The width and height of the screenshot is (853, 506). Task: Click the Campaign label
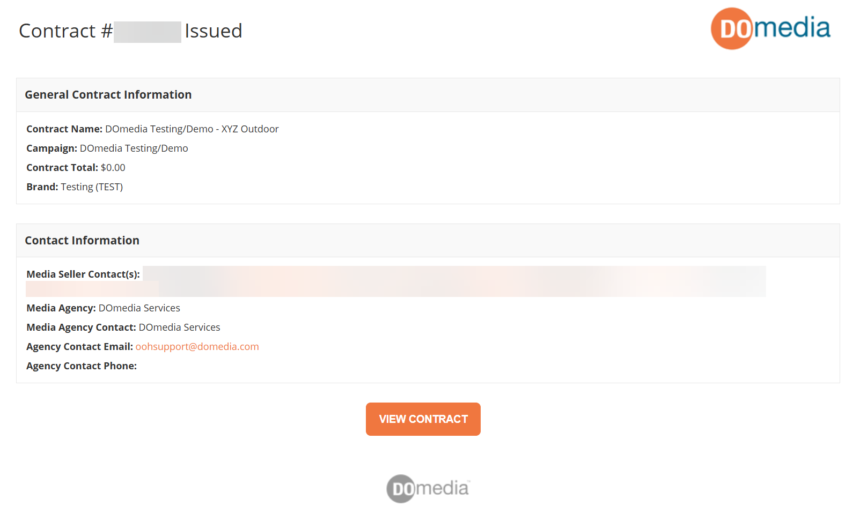coord(52,148)
